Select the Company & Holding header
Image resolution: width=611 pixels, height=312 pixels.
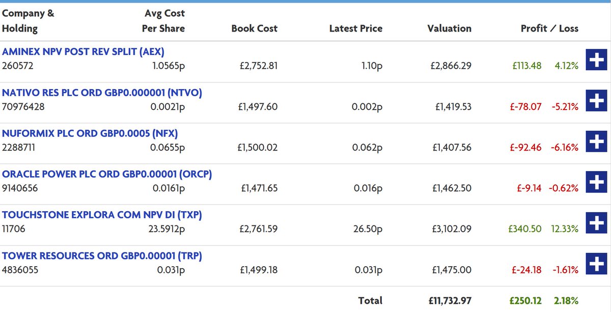(x=28, y=21)
